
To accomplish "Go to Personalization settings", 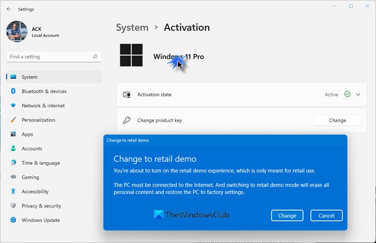I will tap(54, 120).
